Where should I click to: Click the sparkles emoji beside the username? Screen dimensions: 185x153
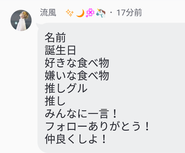pyautogui.click(x=70, y=13)
